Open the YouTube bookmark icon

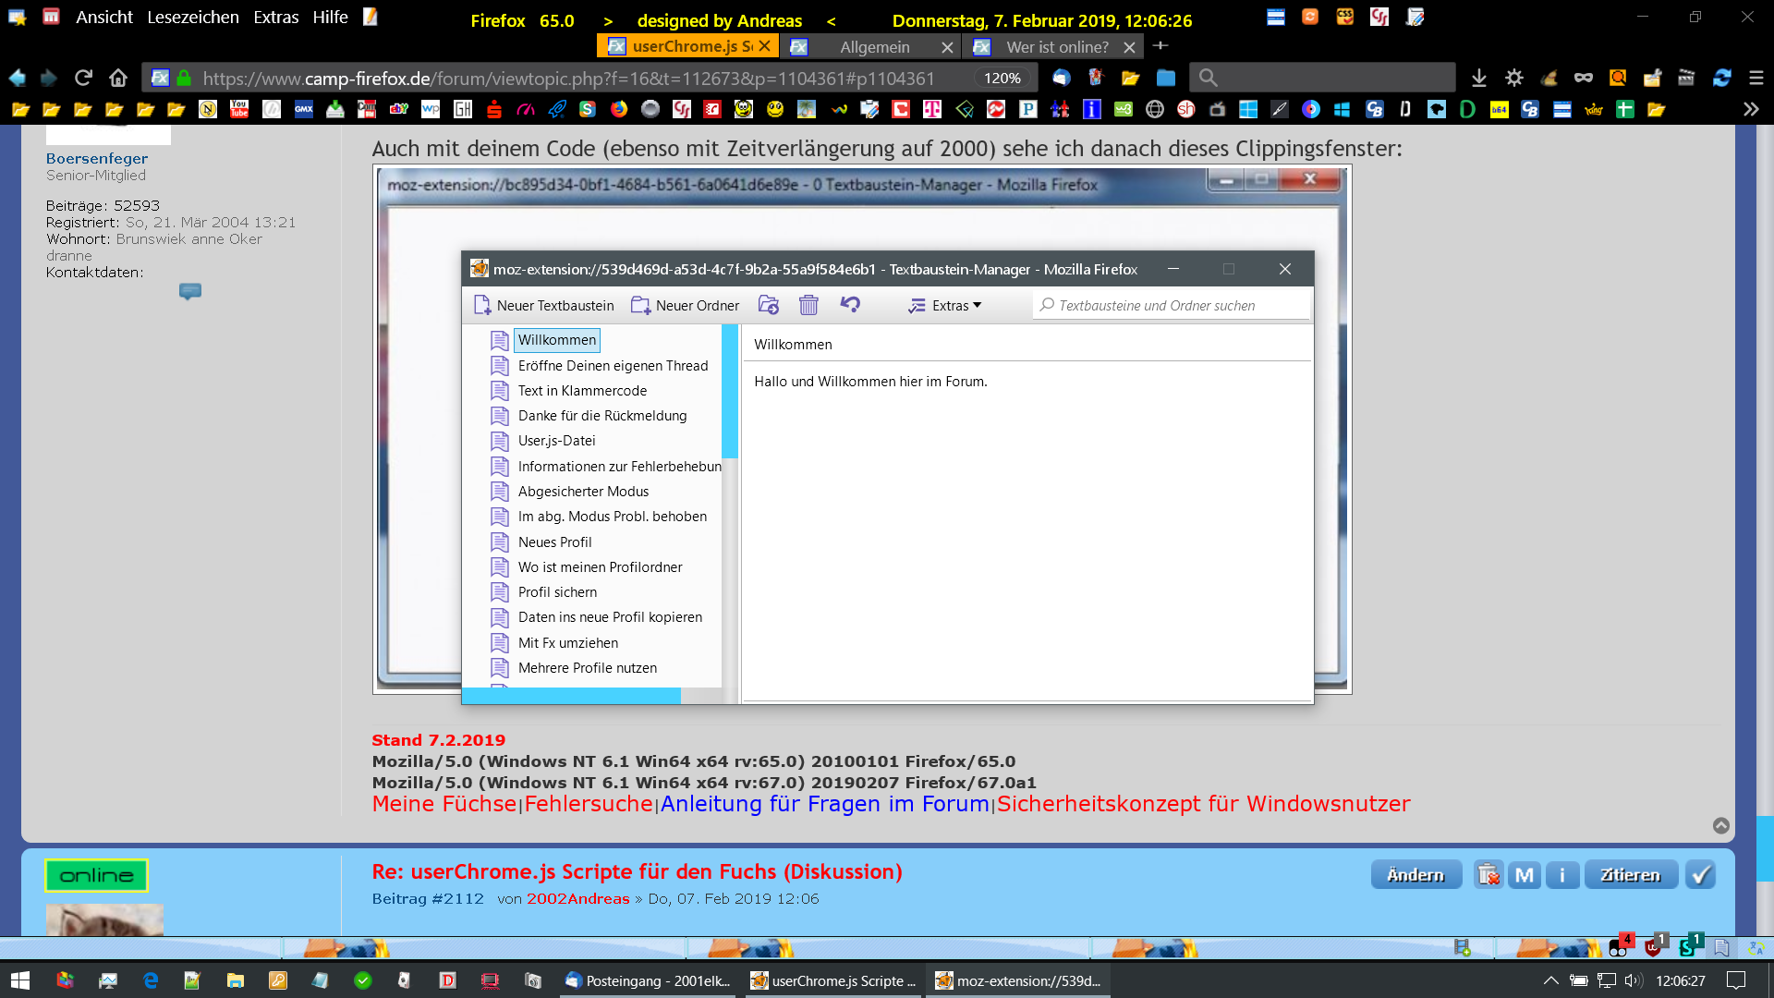(239, 109)
